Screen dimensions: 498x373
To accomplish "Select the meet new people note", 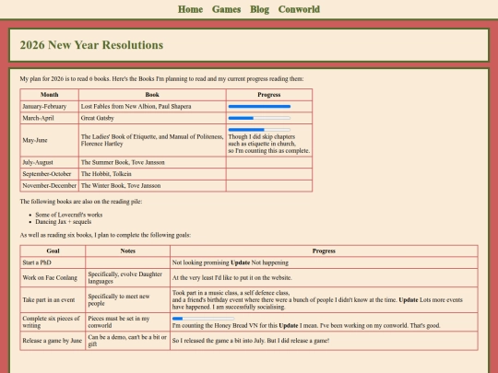I will (127, 299).
